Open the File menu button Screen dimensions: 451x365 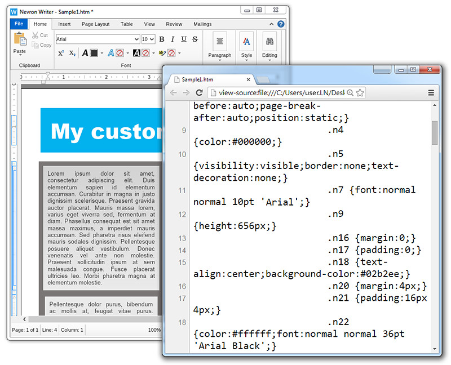(19, 24)
